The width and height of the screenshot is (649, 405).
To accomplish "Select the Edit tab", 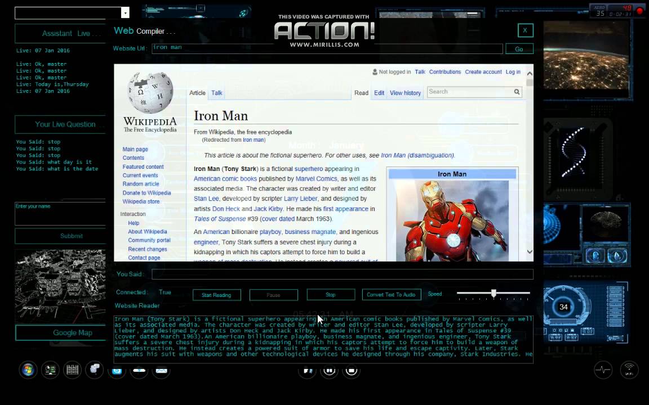I will tap(379, 93).
